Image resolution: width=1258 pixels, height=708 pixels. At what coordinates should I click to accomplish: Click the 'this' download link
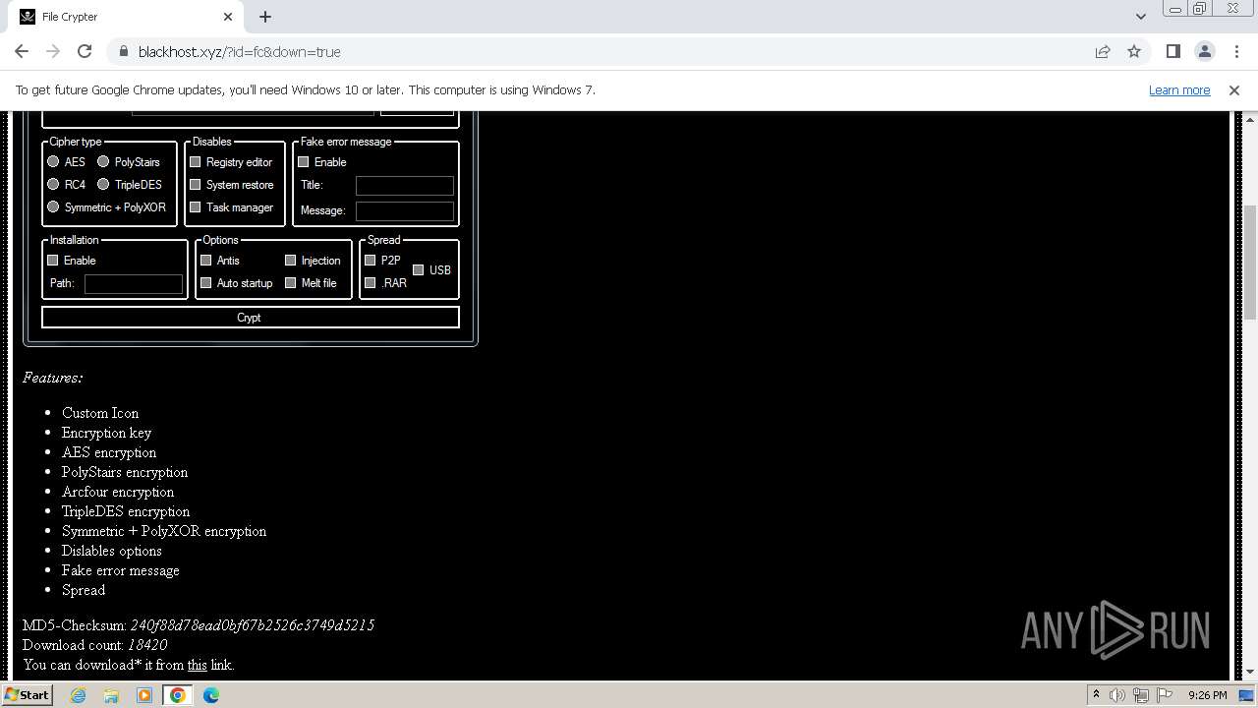[x=198, y=665]
